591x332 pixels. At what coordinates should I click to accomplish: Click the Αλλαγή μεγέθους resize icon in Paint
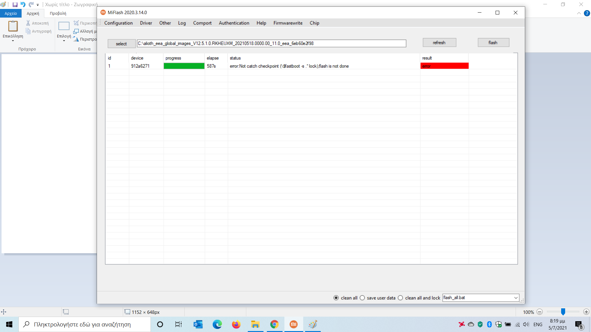76,31
